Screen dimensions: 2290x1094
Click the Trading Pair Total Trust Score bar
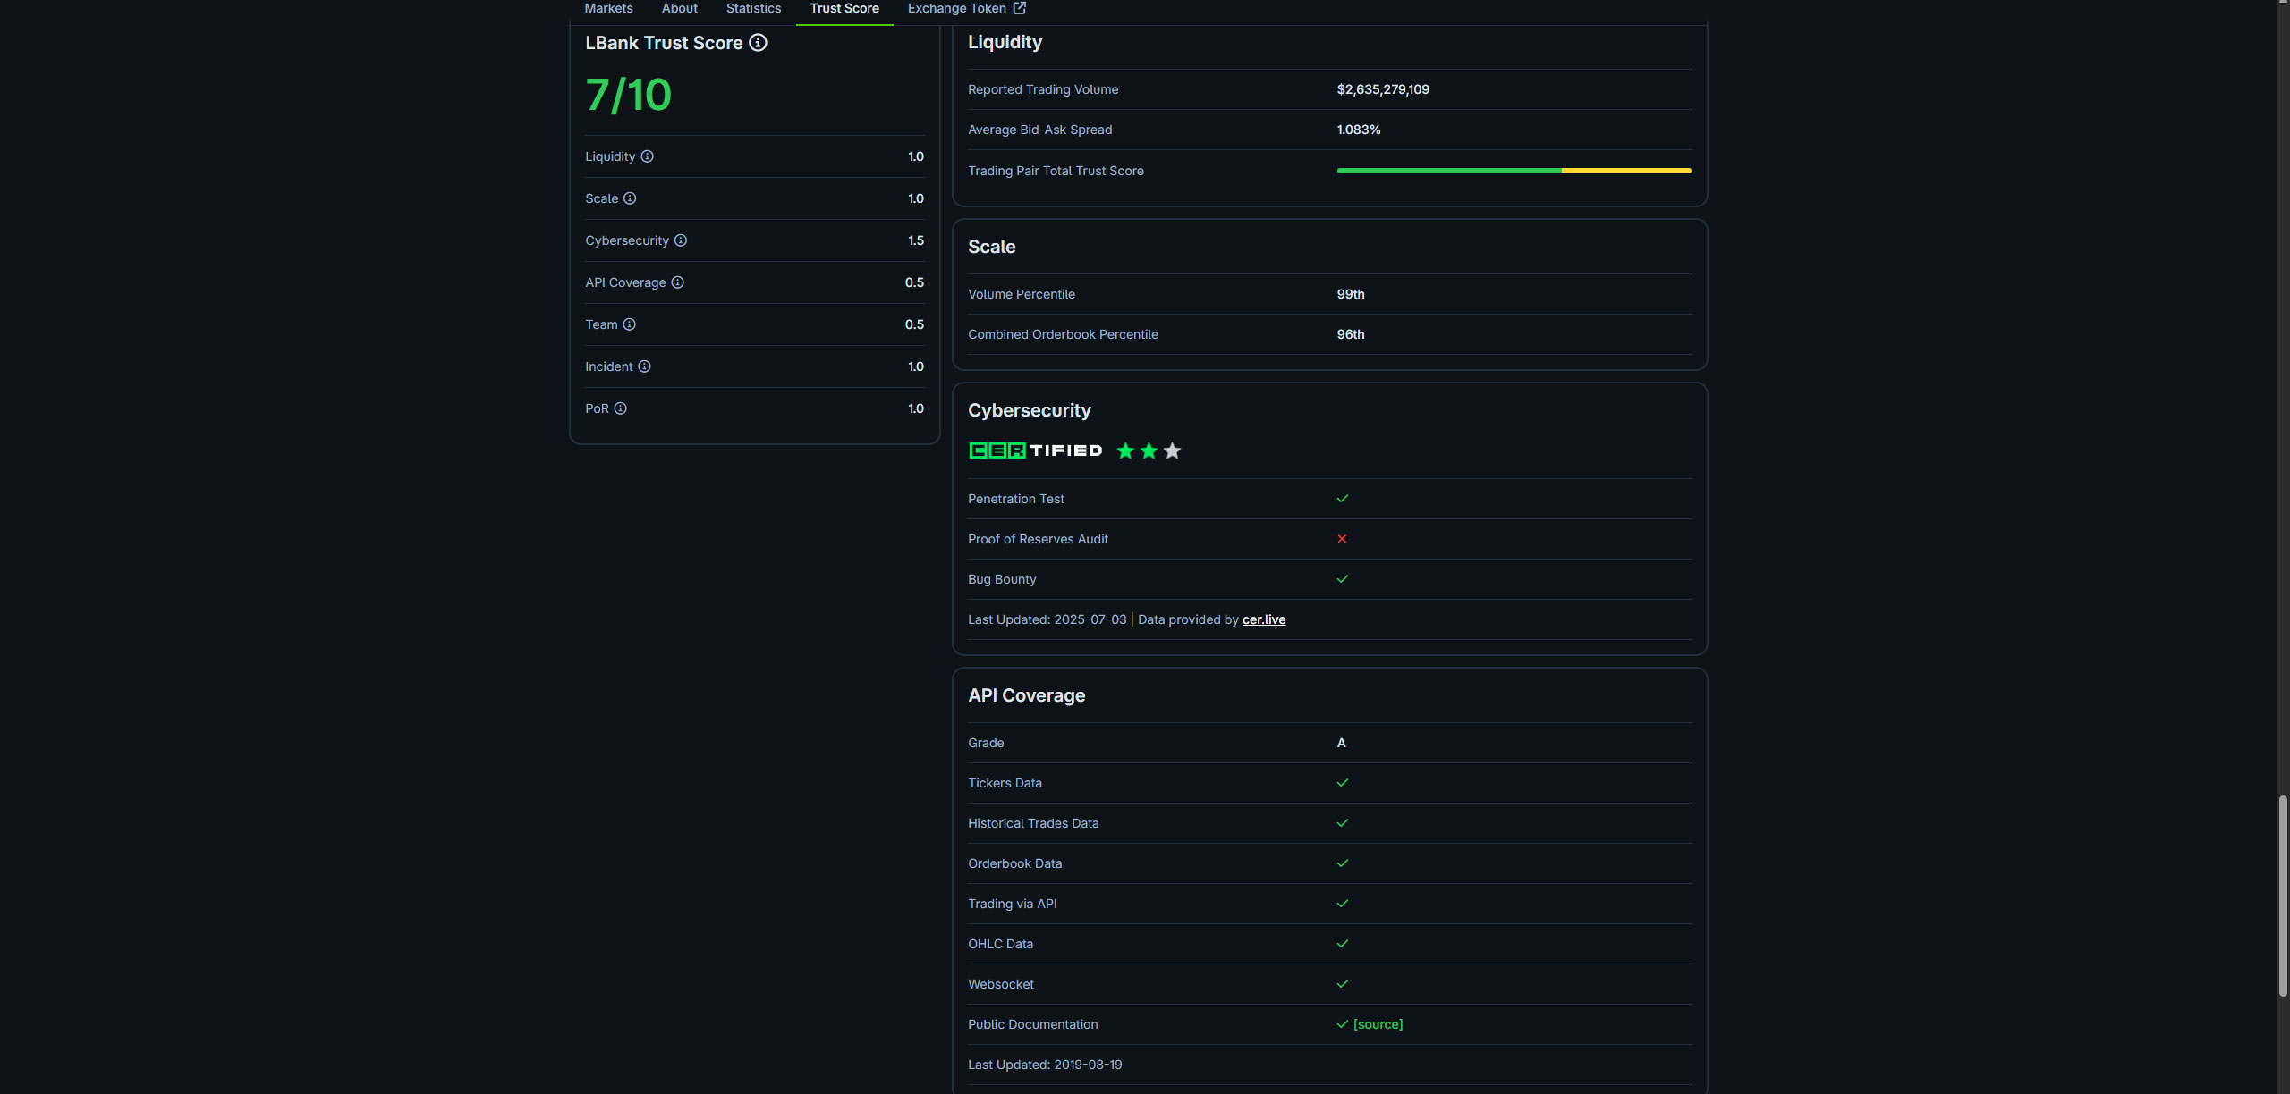click(x=1514, y=171)
